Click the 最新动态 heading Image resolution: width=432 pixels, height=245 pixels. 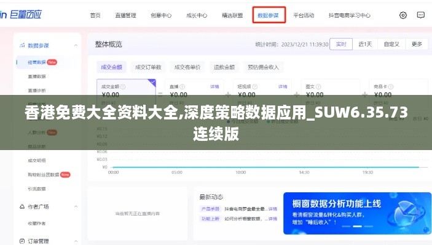pos(211,197)
